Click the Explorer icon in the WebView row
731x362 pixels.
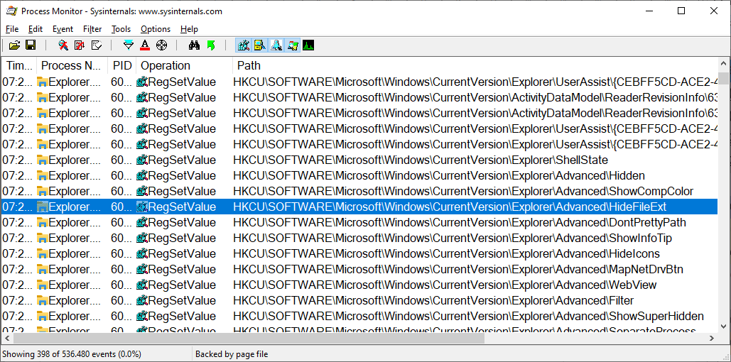(x=43, y=285)
